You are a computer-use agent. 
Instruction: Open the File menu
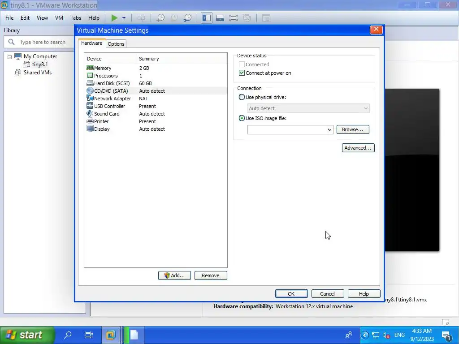(x=9, y=18)
